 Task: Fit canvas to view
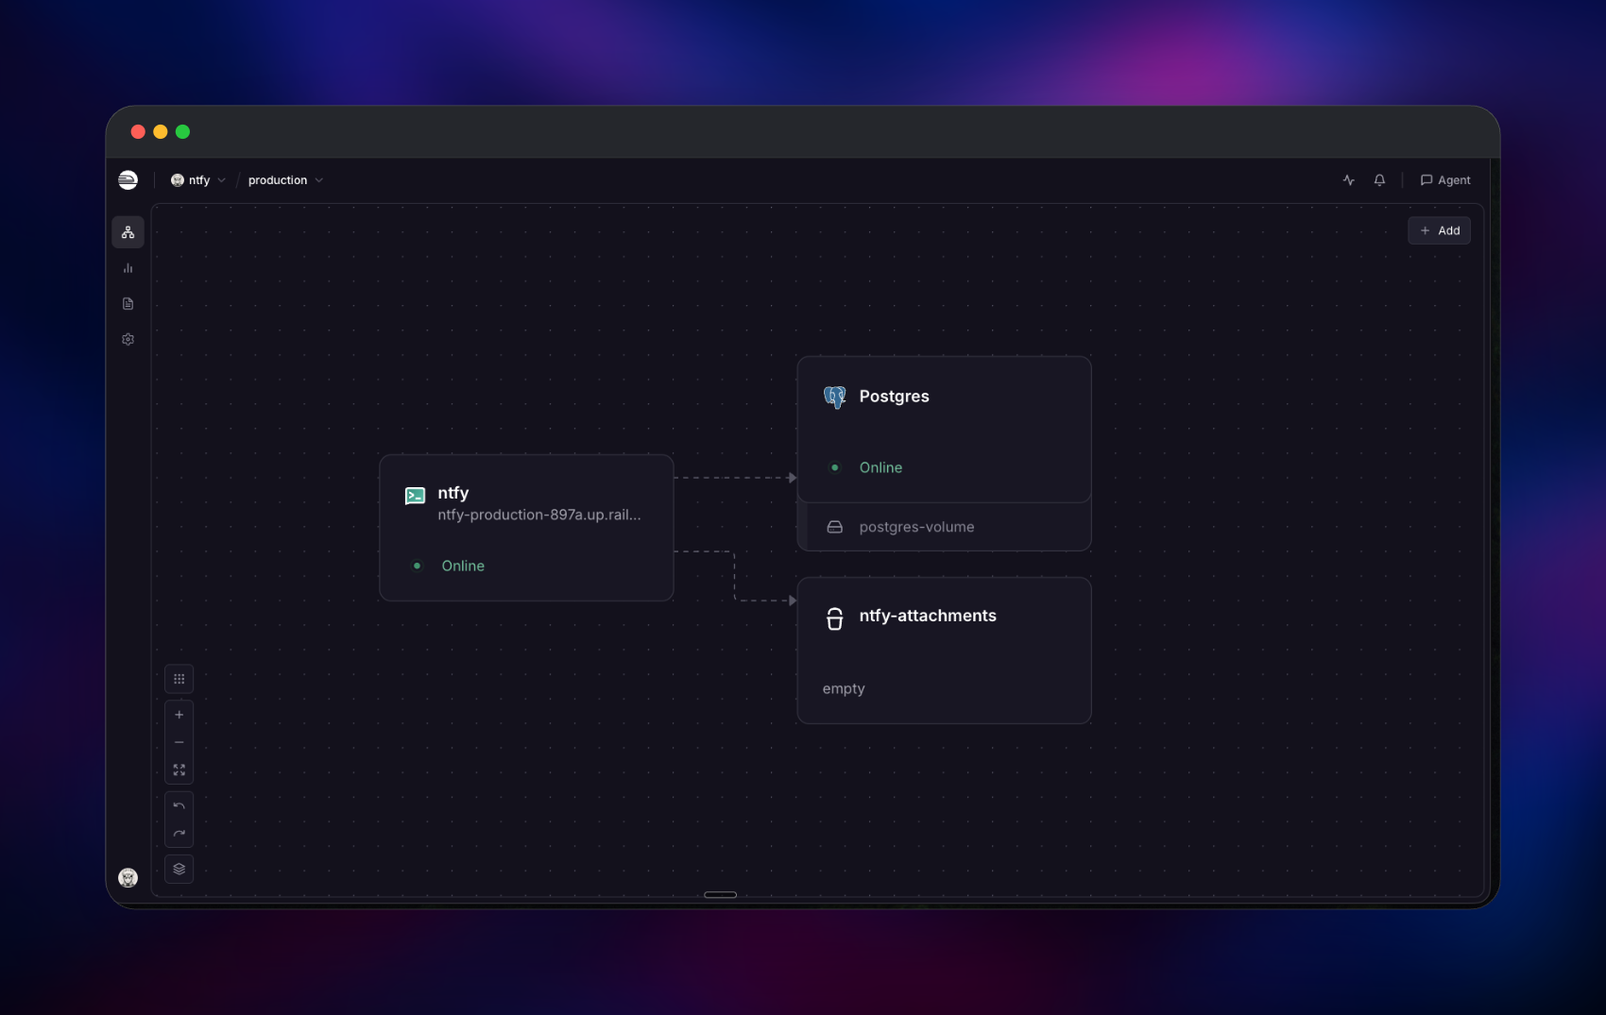click(179, 770)
